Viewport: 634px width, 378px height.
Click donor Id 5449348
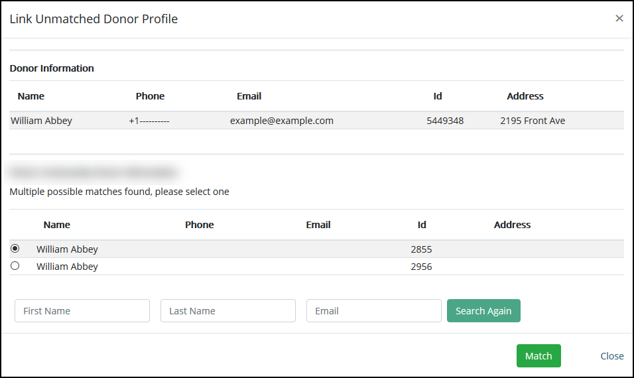445,121
